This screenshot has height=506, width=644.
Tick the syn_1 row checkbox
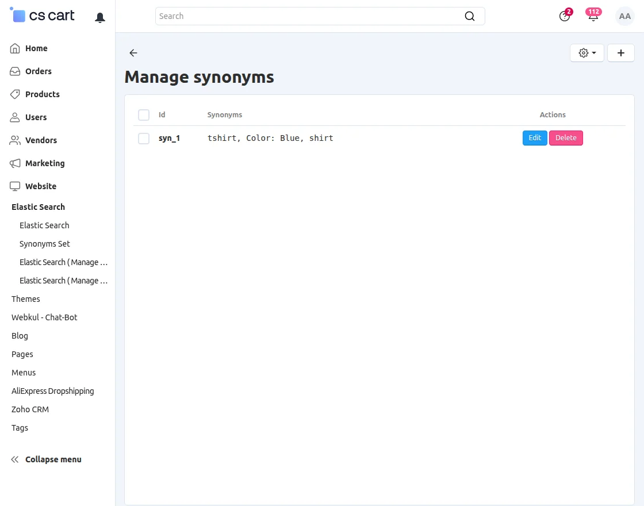[x=144, y=139]
